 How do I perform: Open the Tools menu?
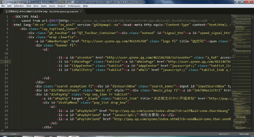click(x=52, y=6)
